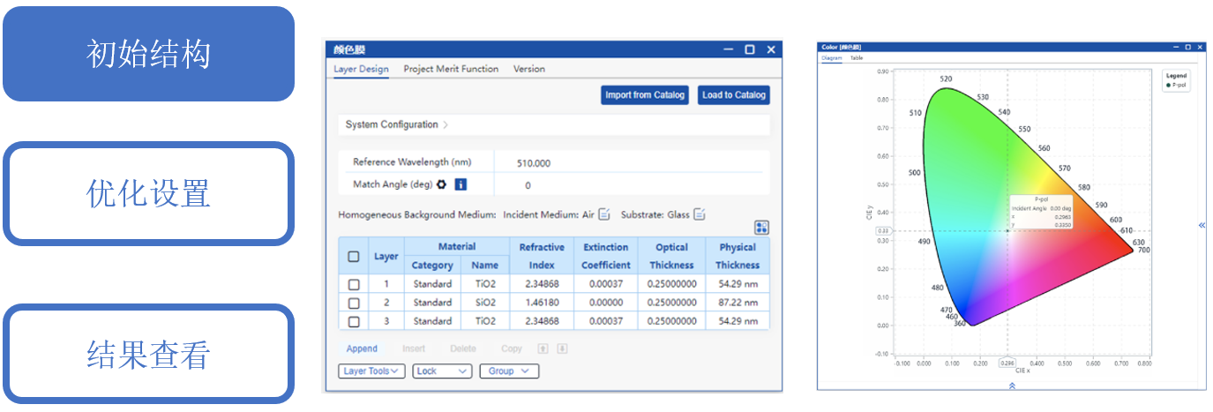Click the blue Match Angle info icon
The width and height of the screenshot is (1213, 412).
[460, 185]
